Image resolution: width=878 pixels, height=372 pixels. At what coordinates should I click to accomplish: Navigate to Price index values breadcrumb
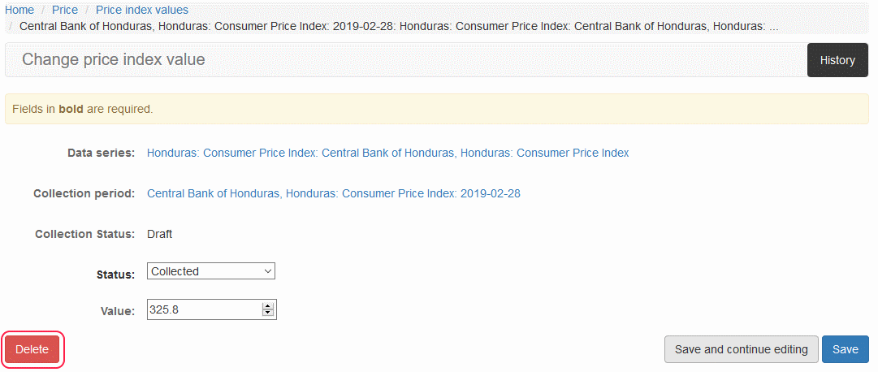click(x=142, y=10)
